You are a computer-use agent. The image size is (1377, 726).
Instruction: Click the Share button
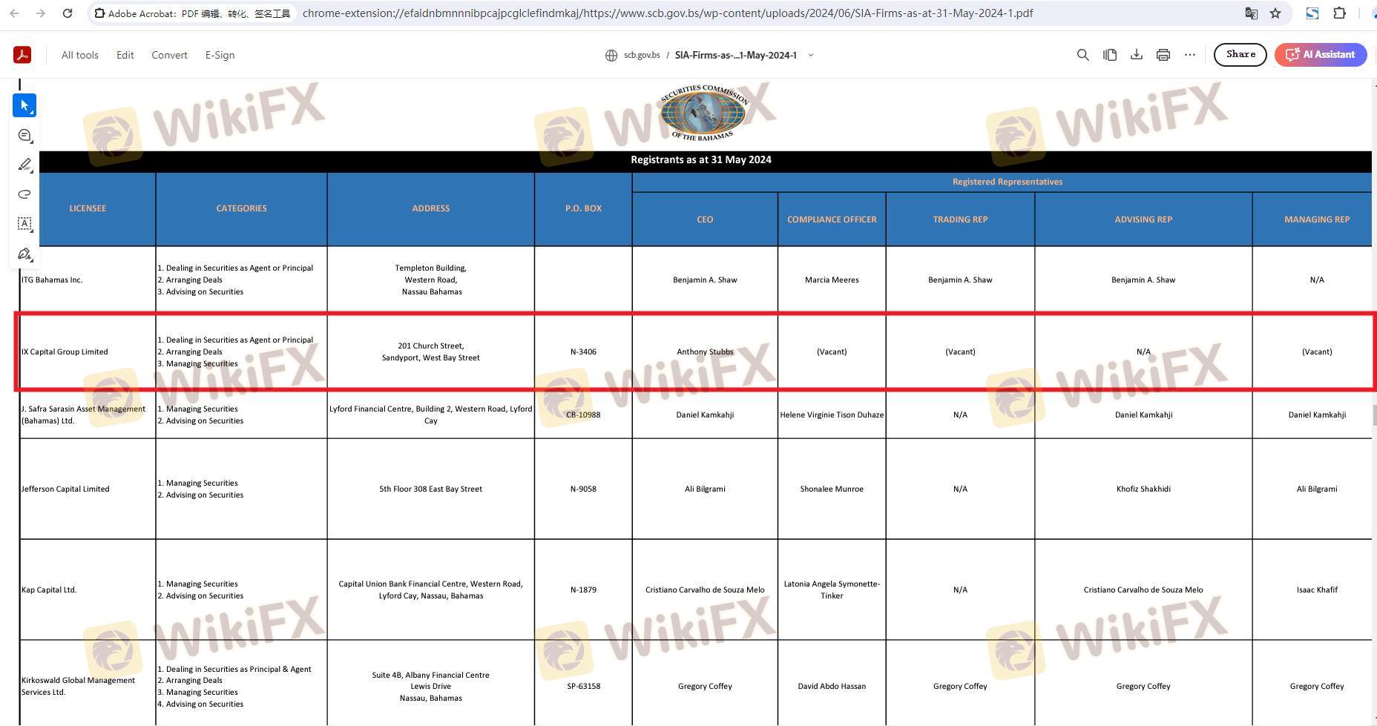click(x=1240, y=55)
